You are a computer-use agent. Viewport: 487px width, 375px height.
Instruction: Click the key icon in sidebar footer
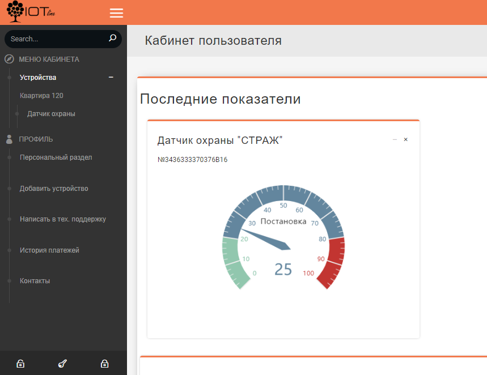(62, 364)
